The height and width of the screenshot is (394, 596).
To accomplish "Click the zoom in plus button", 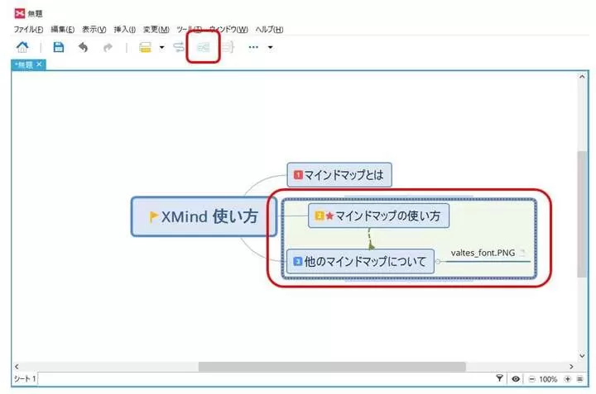I will tap(567, 378).
